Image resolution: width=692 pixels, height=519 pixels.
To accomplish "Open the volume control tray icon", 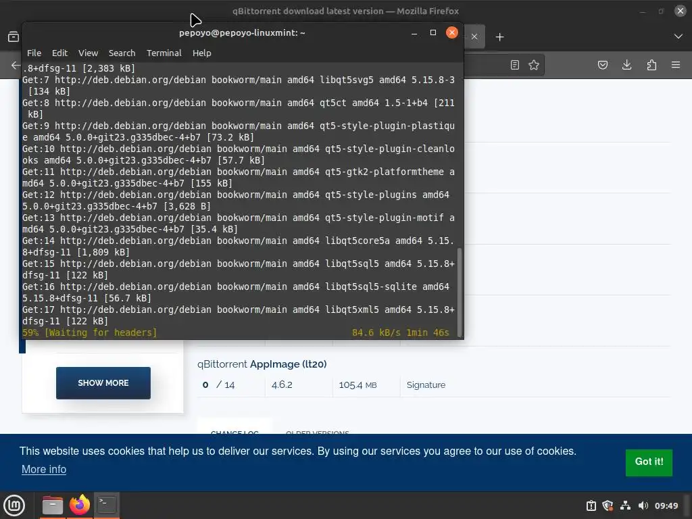I will tap(643, 505).
